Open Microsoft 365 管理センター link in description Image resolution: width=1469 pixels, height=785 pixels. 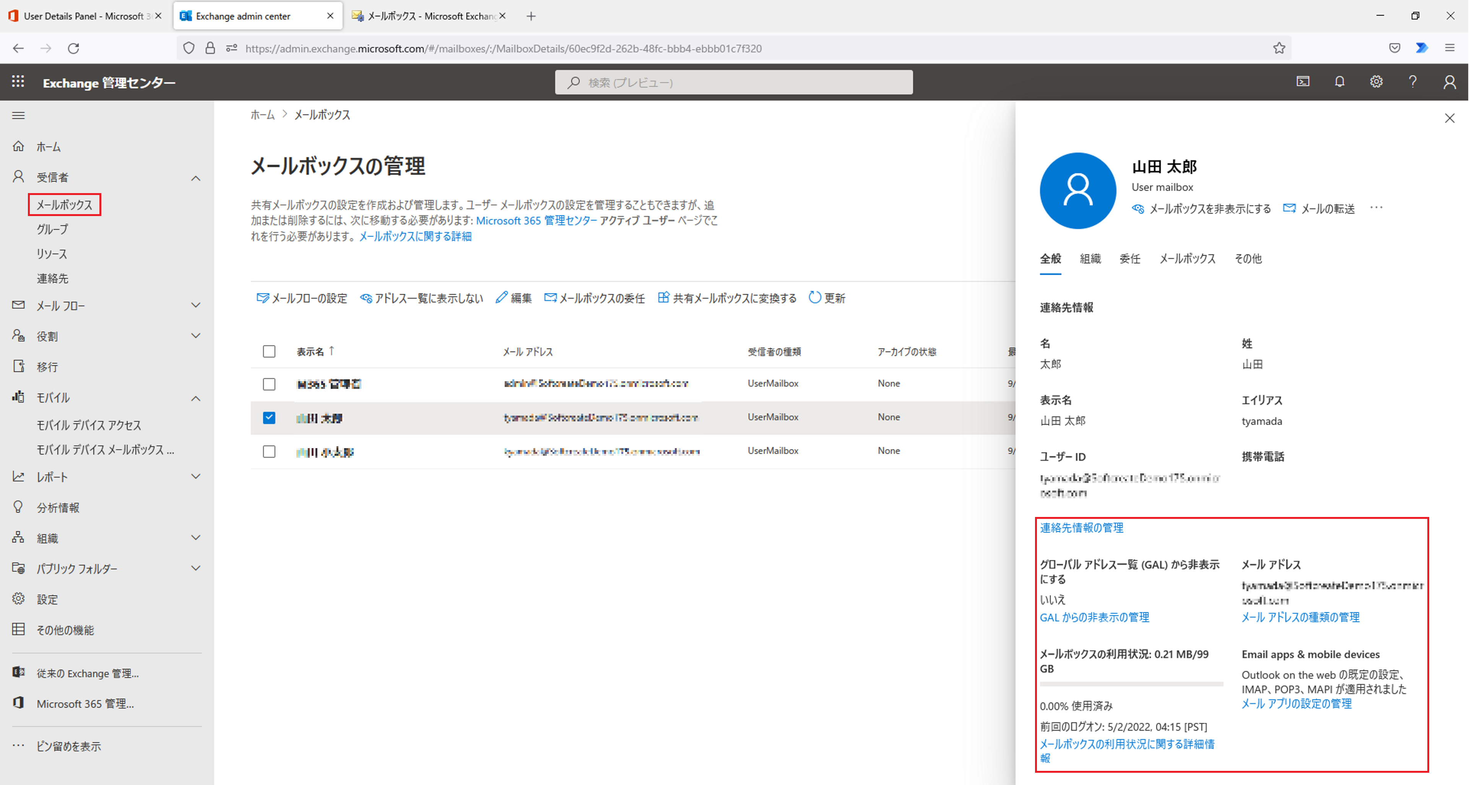[x=536, y=221]
